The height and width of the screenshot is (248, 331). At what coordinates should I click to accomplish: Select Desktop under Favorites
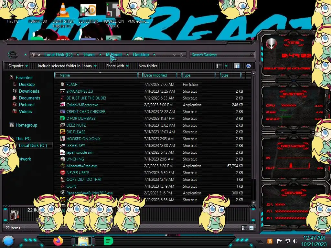click(x=27, y=84)
